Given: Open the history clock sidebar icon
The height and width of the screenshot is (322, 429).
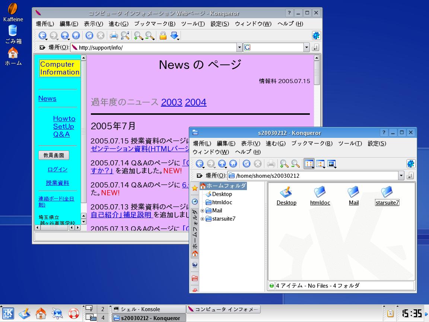Looking at the screenshot, I should click(x=195, y=202).
